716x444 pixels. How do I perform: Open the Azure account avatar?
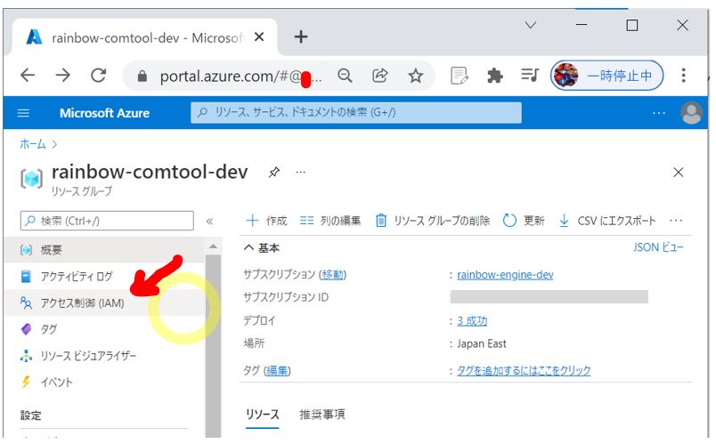tap(691, 113)
